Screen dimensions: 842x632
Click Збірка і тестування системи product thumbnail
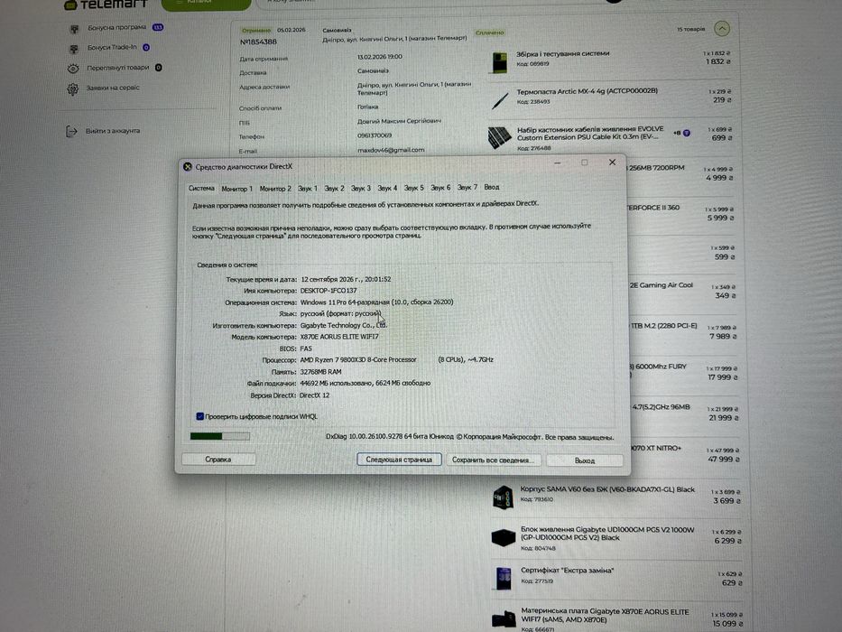(x=499, y=62)
